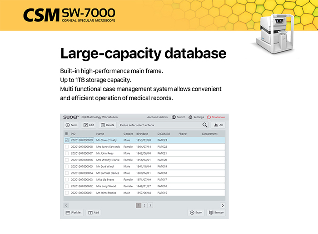318x234 pixels.
Task: Click the New patient button
Action: (71, 125)
